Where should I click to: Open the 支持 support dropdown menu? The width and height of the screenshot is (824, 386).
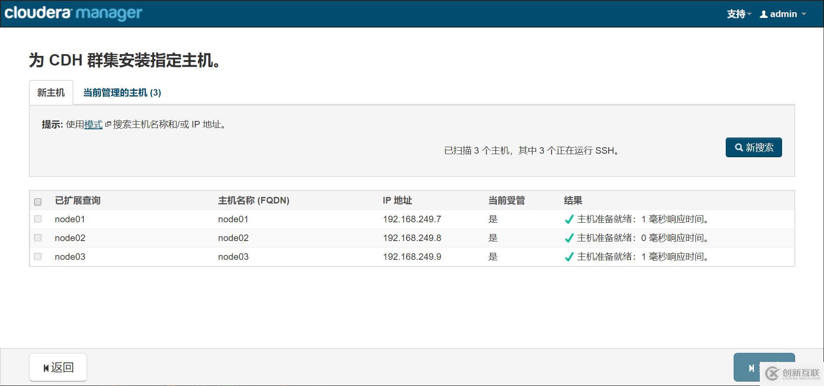pyautogui.click(x=739, y=14)
